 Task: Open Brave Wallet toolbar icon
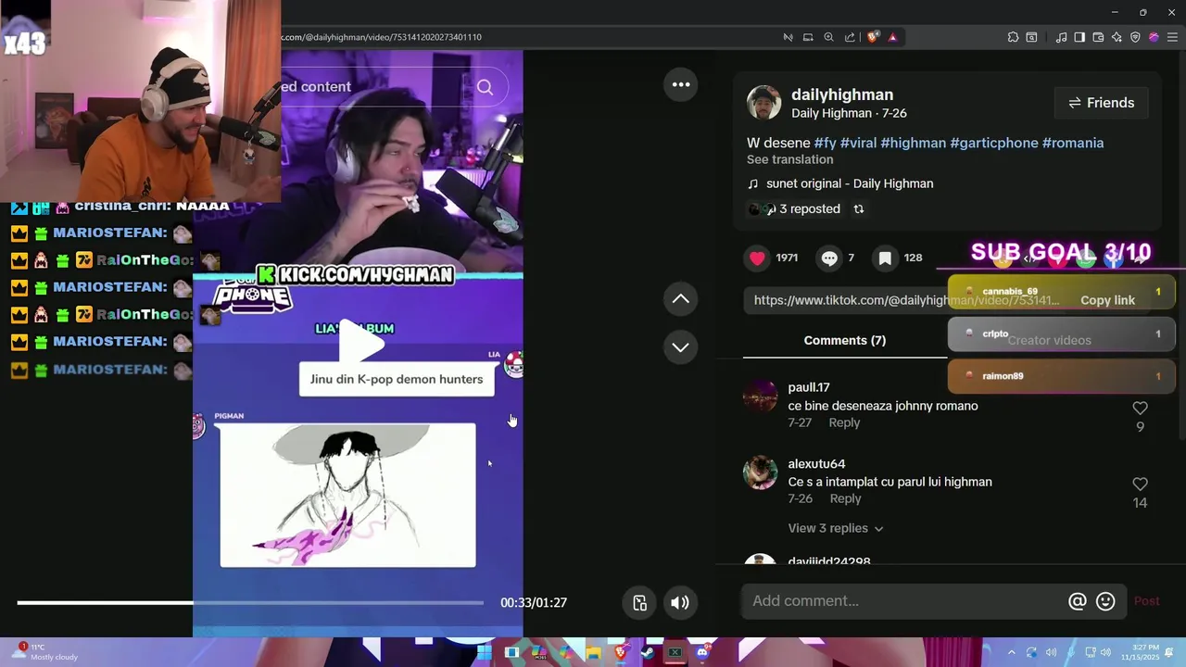(x=1098, y=37)
